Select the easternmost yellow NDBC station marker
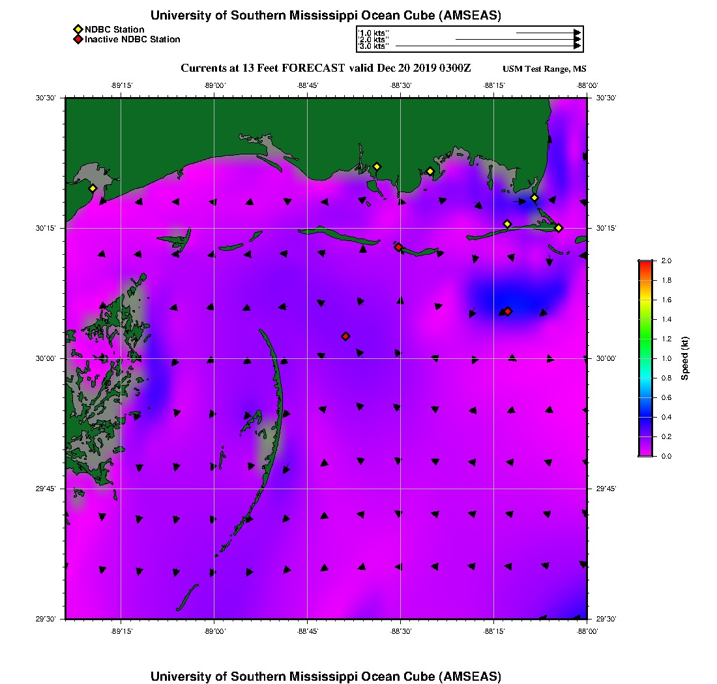The width and height of the screenshot is (717, 684). (x=559, y=227)
